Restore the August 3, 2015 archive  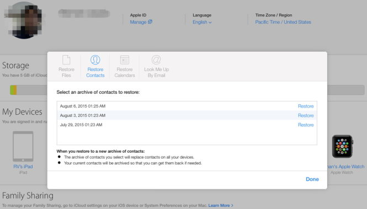tap(306, 115)
